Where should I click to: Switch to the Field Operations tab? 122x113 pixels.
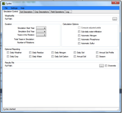click(57, 12)
